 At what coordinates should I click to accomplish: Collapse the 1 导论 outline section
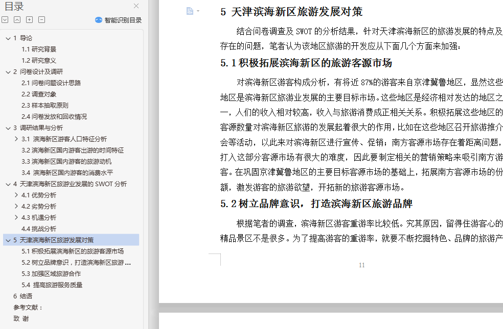8,38
